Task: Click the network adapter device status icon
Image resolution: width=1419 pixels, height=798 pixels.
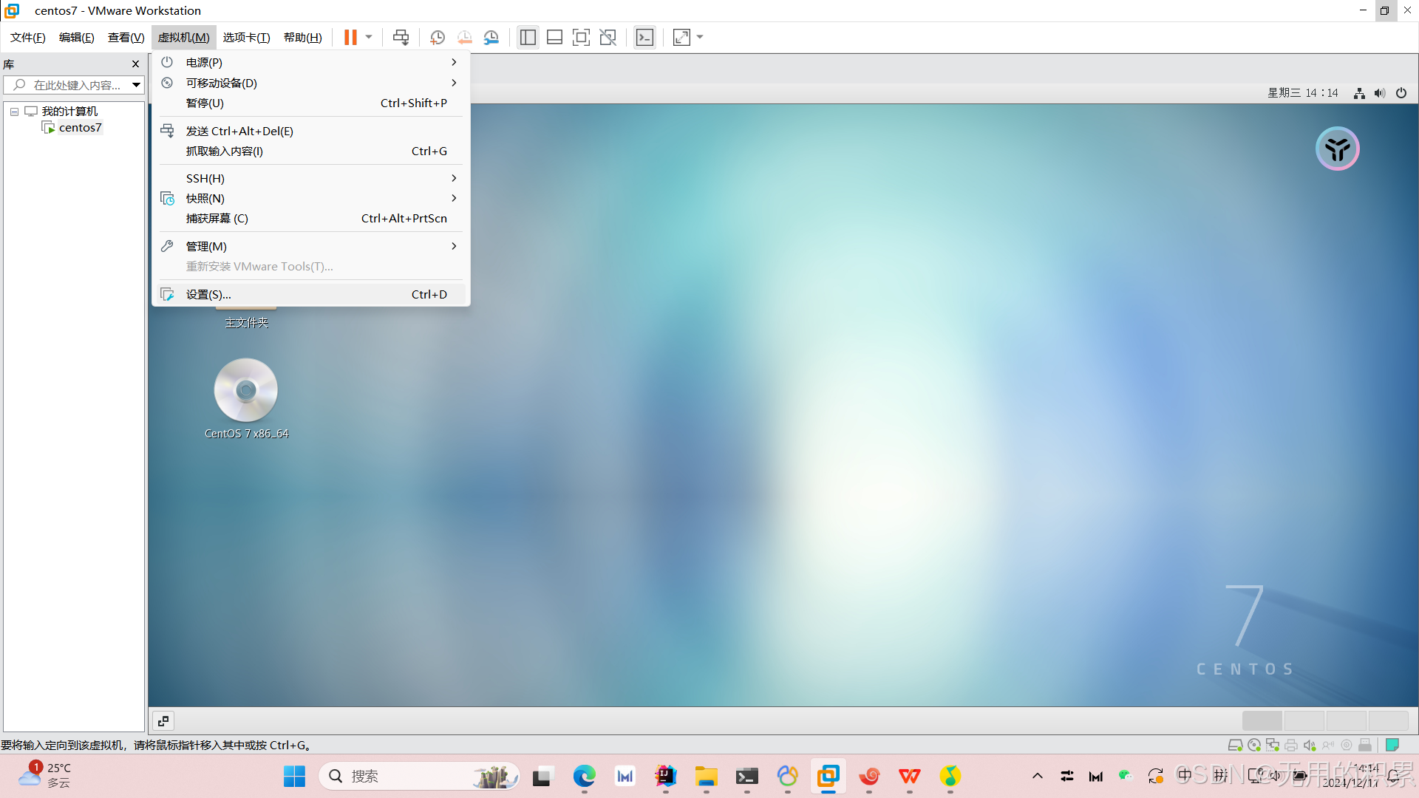Action: coord(1273,745)
